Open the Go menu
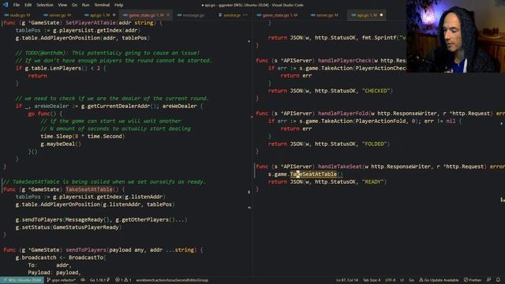This screenshot has height=284, width=505. (x=74, y=5)
